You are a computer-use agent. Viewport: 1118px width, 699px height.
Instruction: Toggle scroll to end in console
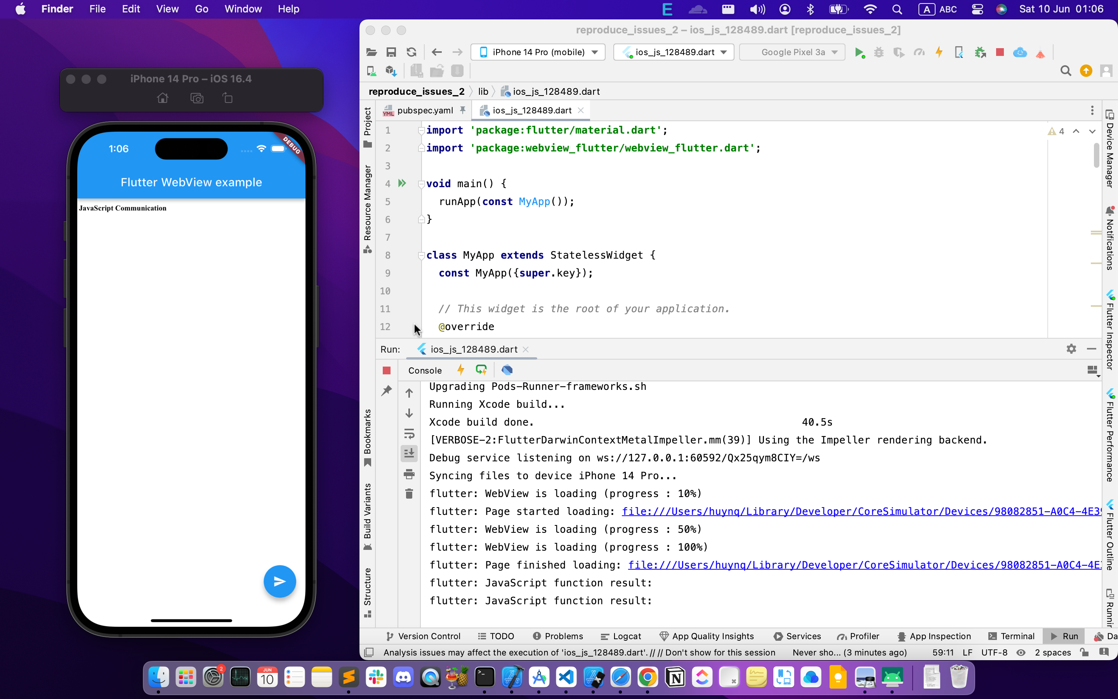tap(409, 453)
